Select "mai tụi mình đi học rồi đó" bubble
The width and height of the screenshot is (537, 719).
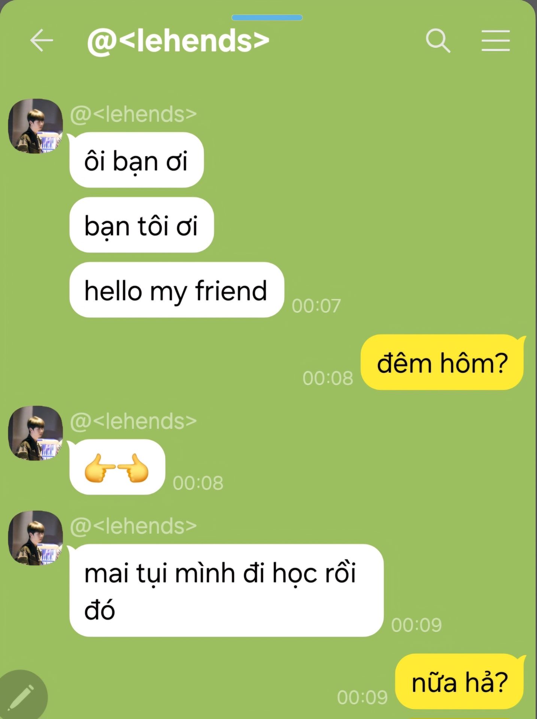[227, 590]
